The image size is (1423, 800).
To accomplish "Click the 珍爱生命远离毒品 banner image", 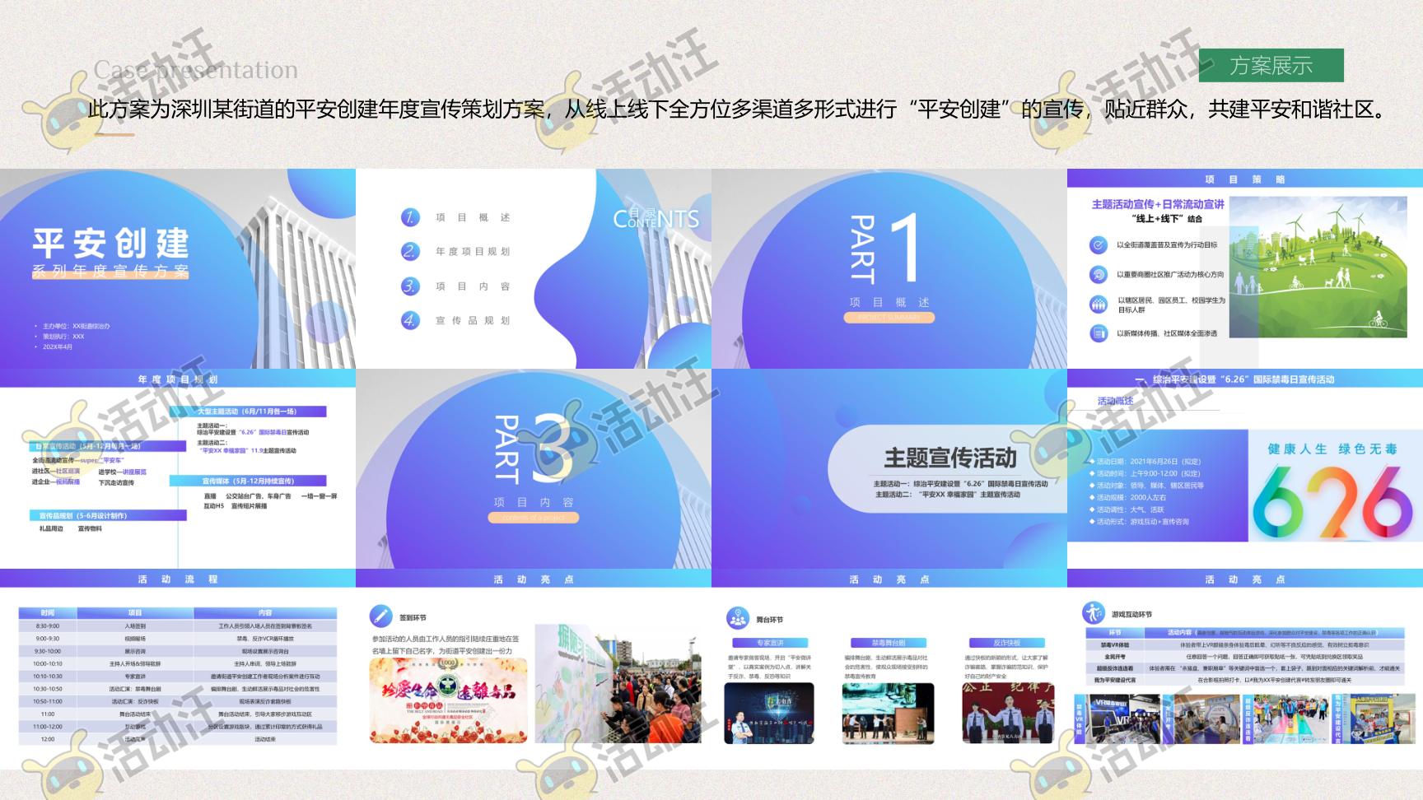I will pyautogui.click(x=449, y=700).
